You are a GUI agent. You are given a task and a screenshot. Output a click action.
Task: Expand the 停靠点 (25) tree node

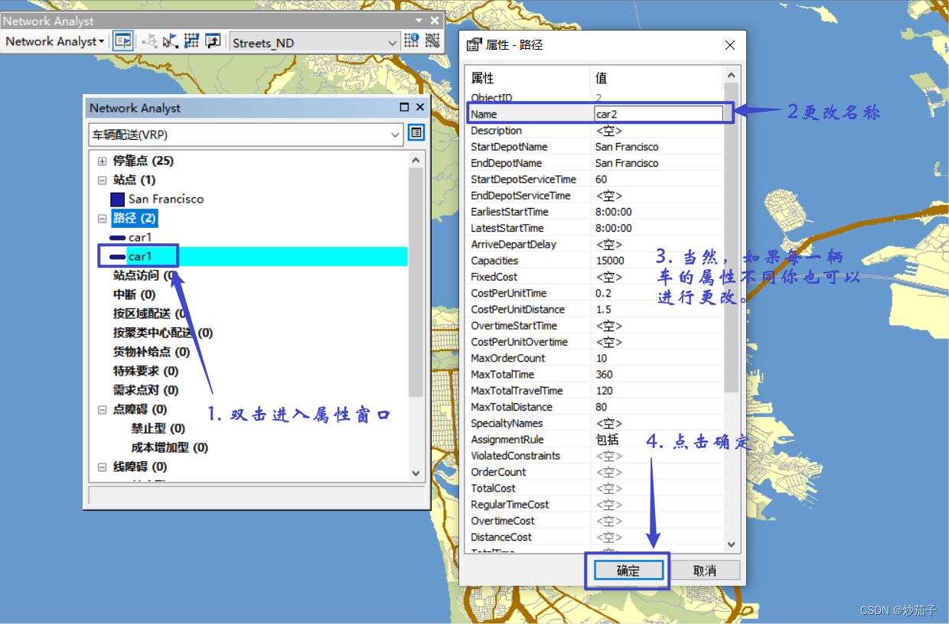[103, 161]
